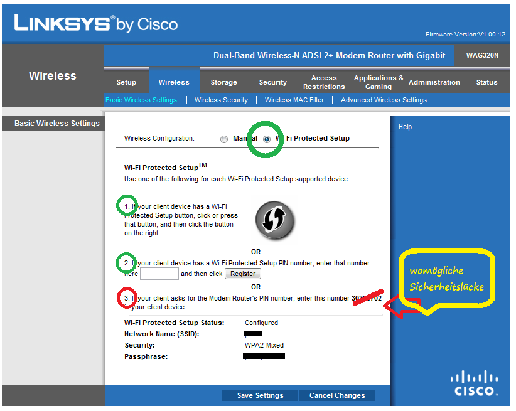Open the Basic Wireless Settings sub-tab
Screen dimensions: 516x411
[x=141, y=100]
